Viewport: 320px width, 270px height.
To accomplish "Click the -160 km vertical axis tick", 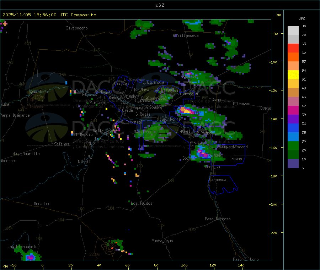I will coord(274,148).
